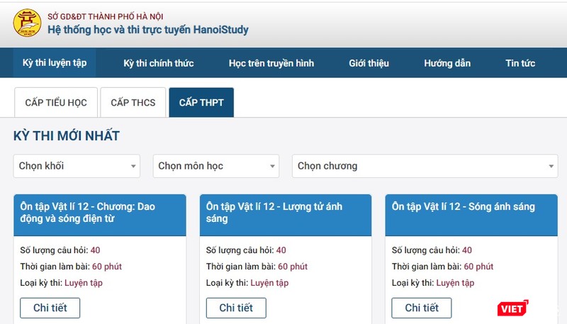Image resolution: width=567 pixels, height=324 pixels.
Task: Click Chi tiết for Sóng ánh sáng
Action: point(422,308)
